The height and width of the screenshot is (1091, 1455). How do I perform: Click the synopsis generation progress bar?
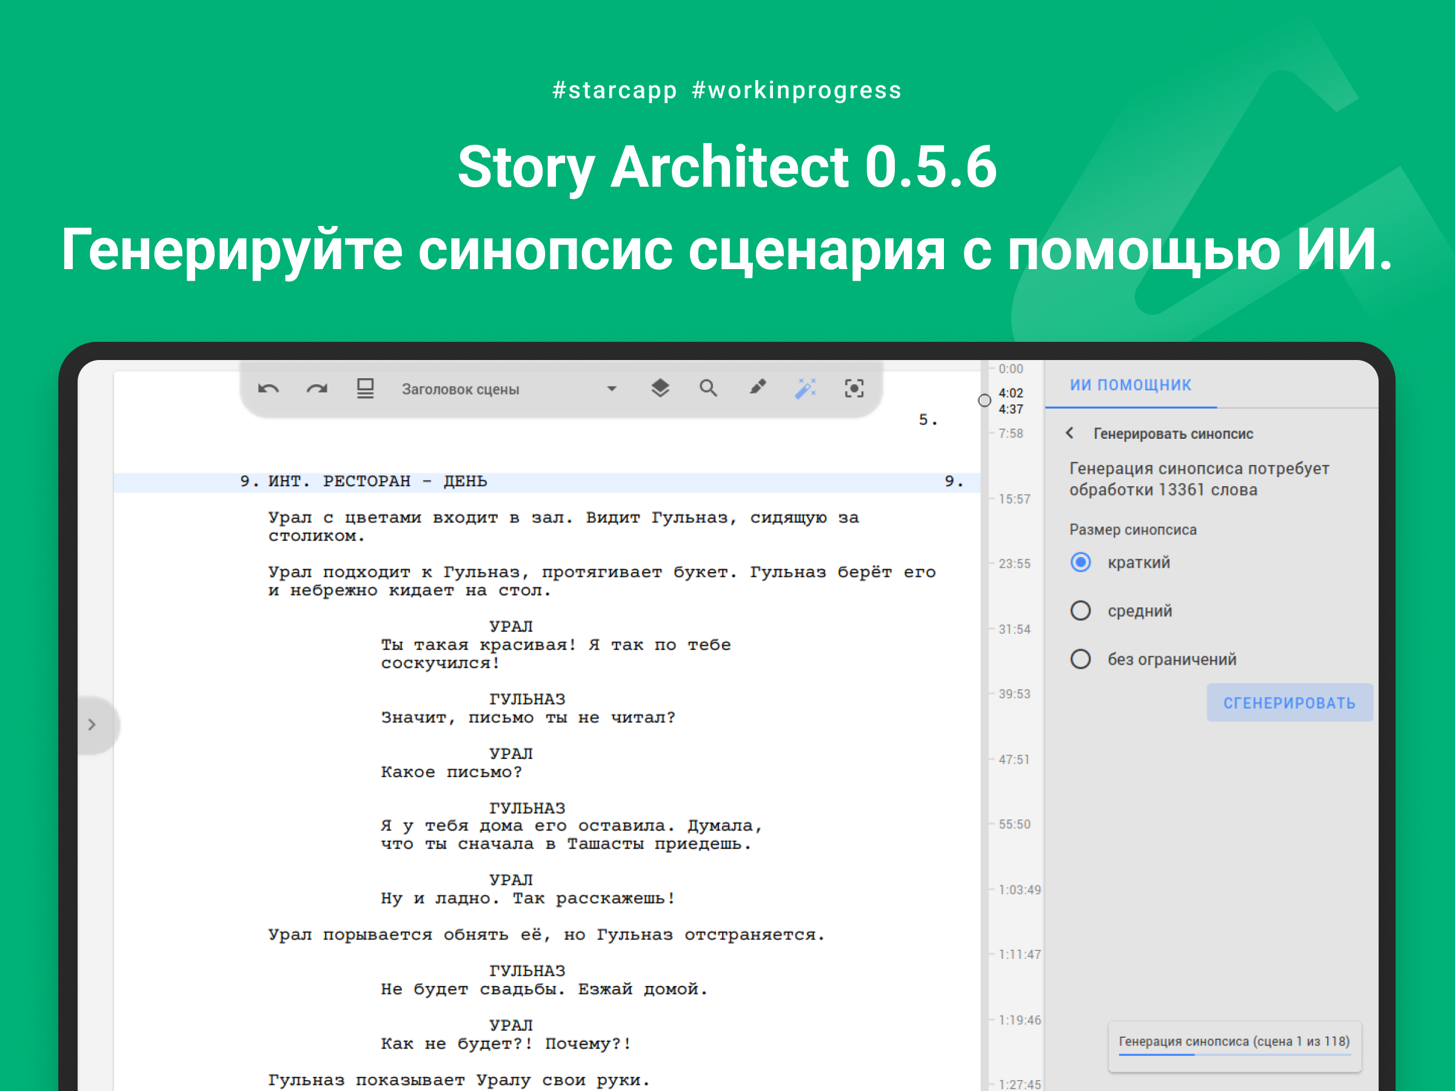click(1235, 1055)
